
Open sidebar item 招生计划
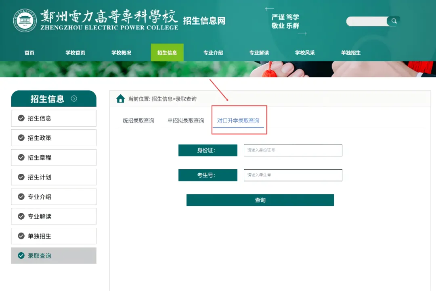pos(54,177)
